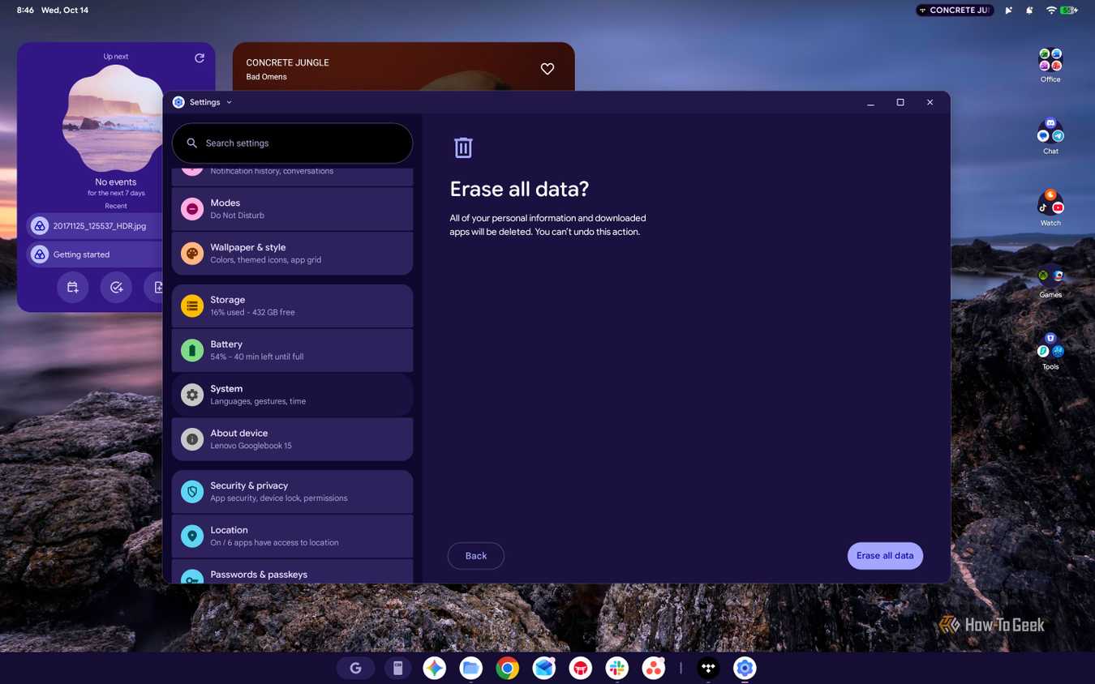This screenshot has height=684, width=1095.
Task: Open Storage settings
Action: (x=292, y=306)
